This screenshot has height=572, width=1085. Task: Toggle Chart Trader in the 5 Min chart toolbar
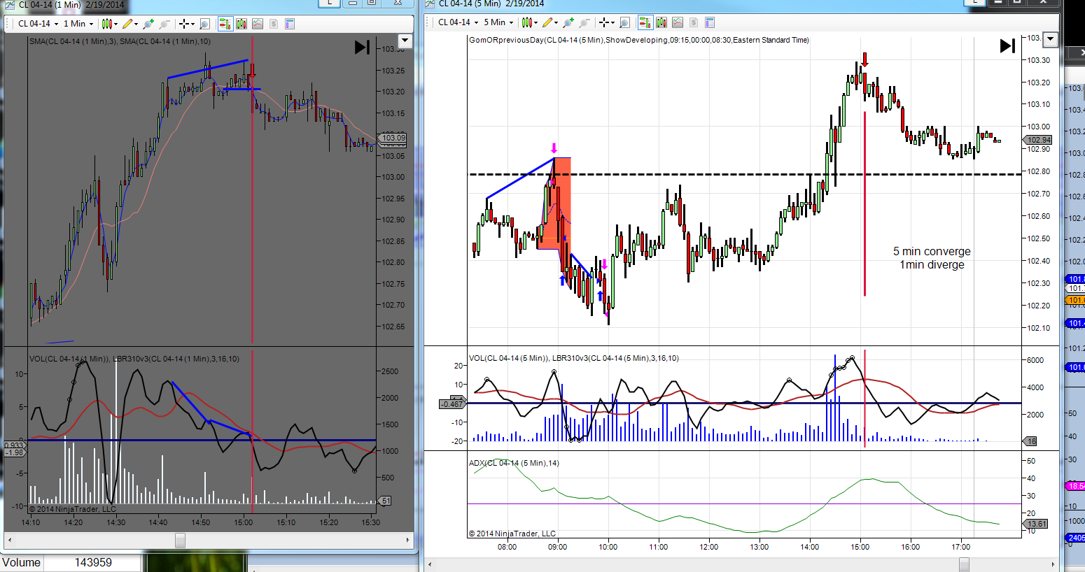pos(645,22)
